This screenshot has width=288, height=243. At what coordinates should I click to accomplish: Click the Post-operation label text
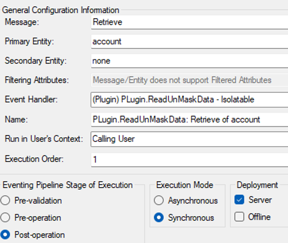(40, 235)
